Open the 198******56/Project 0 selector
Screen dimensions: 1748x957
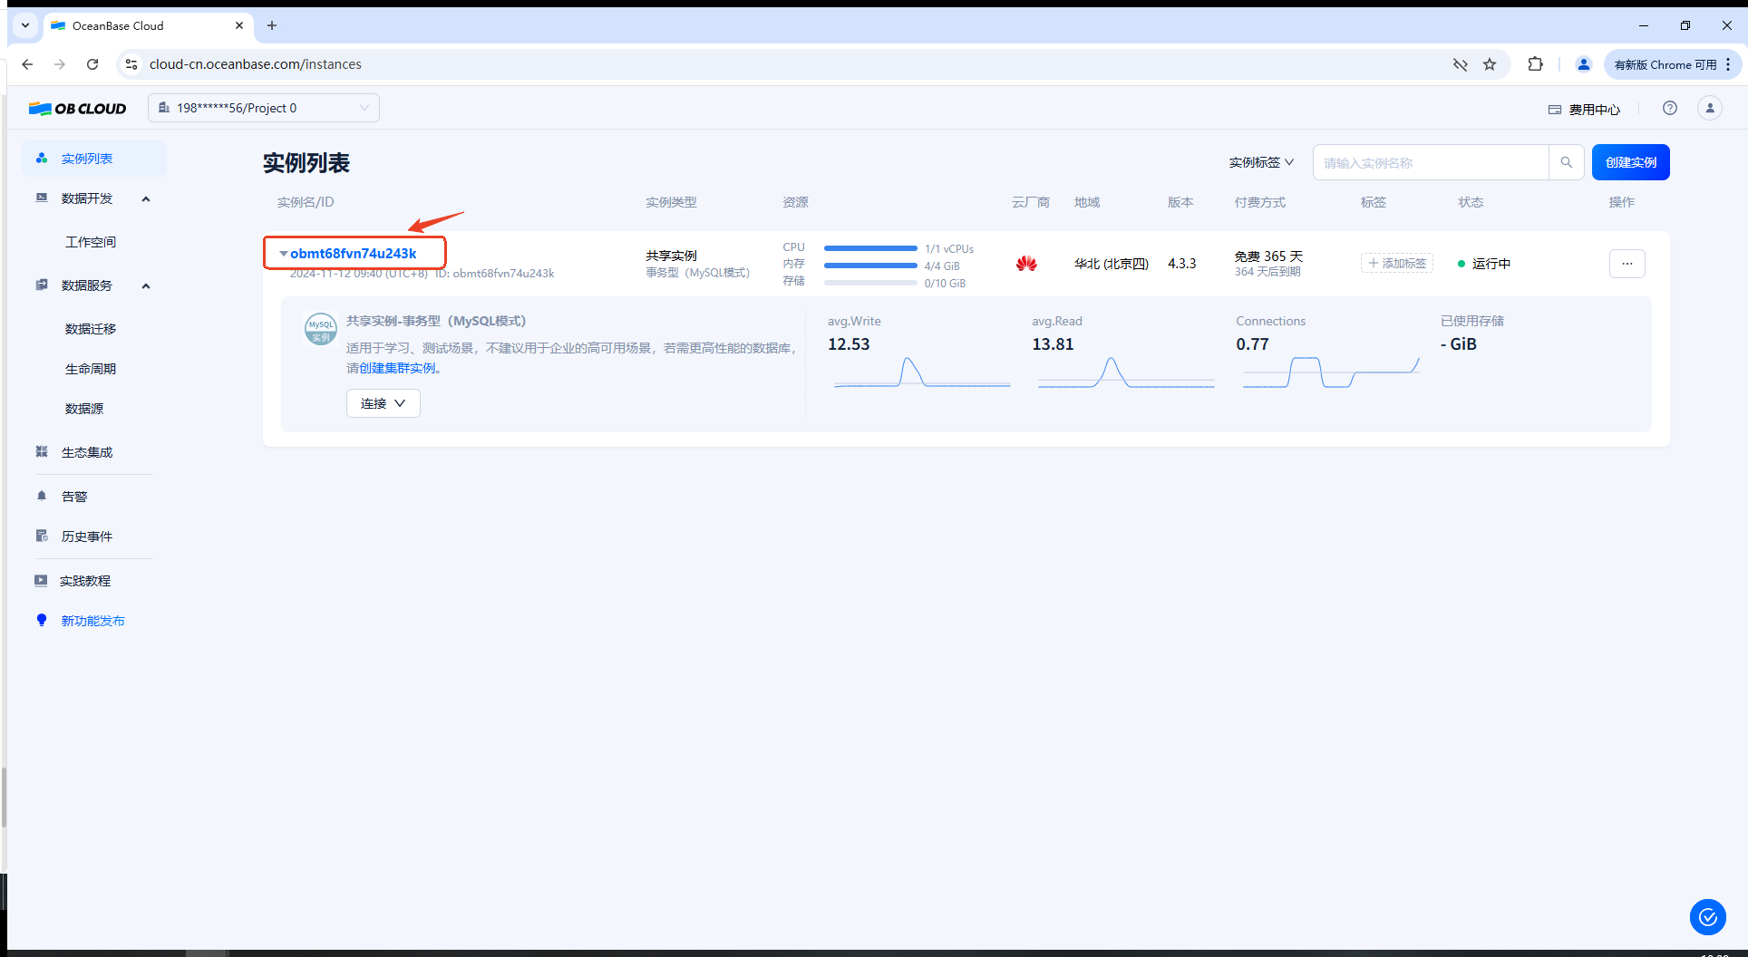coord(264,108)
